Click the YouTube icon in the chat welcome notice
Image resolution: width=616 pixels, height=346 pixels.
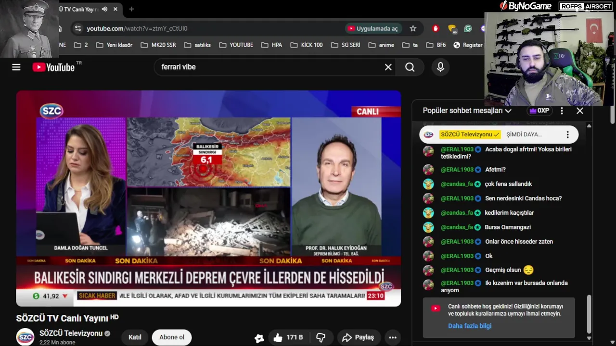tap(436, 309)
